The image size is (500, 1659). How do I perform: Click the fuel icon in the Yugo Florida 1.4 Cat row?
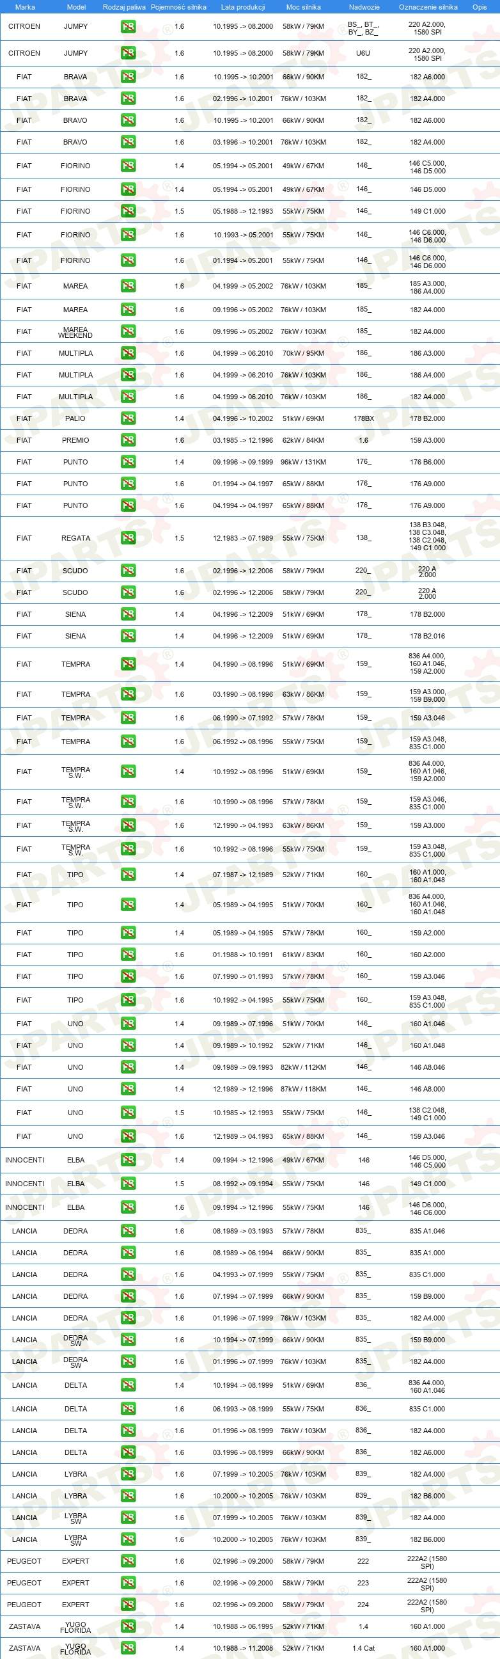tap(128, 1649)
